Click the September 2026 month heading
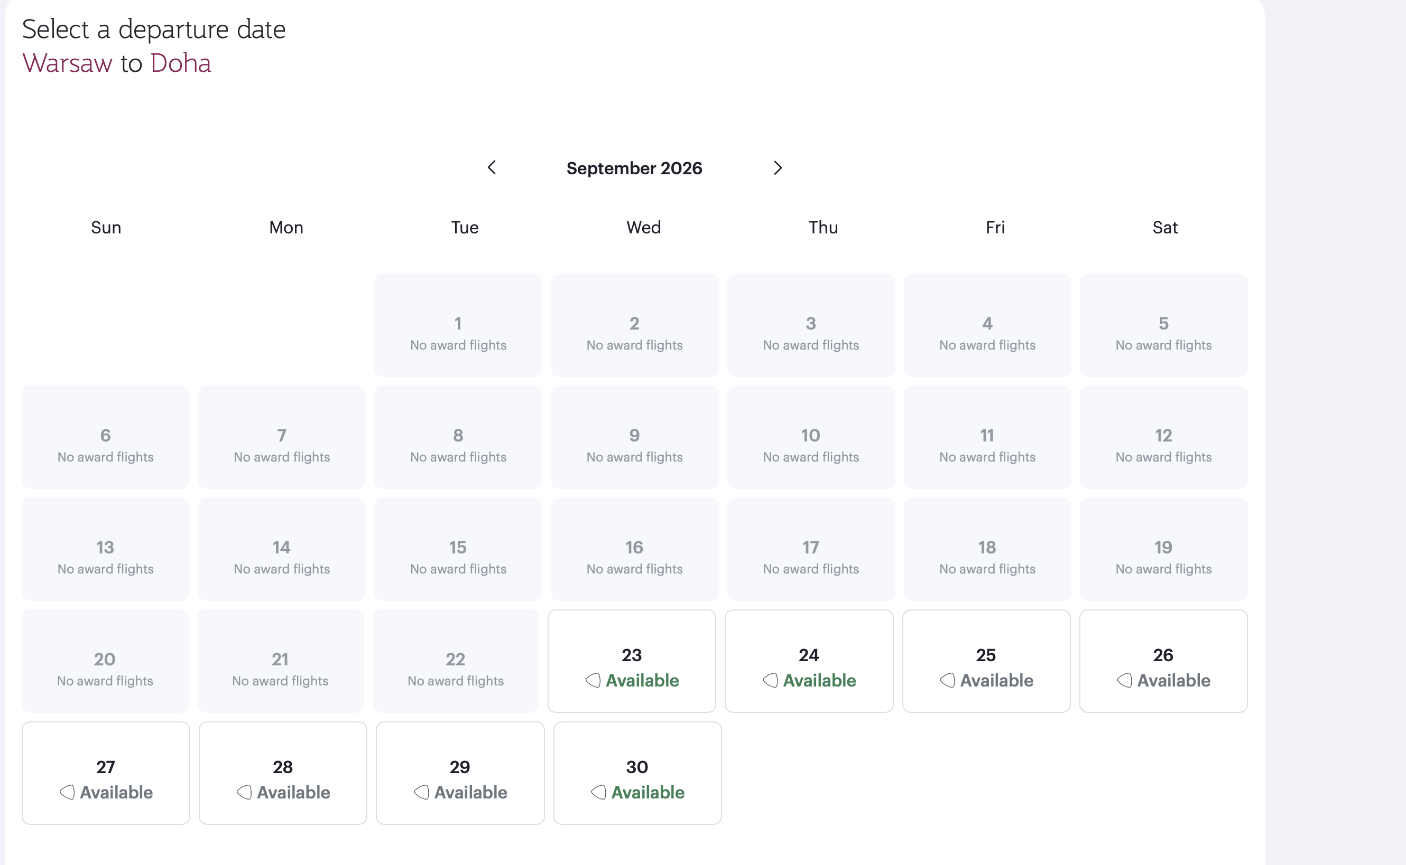The width and height of the screenshot is (1406, 865). [x=634, y=168]
